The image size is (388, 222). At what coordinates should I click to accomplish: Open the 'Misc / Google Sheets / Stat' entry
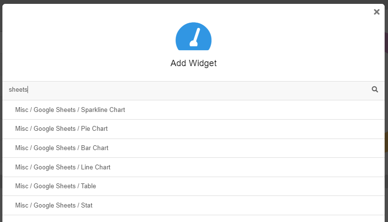click(x=194, y=206)
